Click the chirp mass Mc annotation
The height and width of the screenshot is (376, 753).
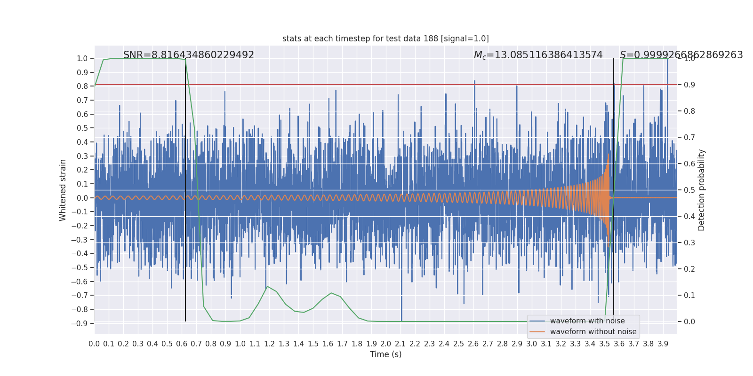click(538, 55)
